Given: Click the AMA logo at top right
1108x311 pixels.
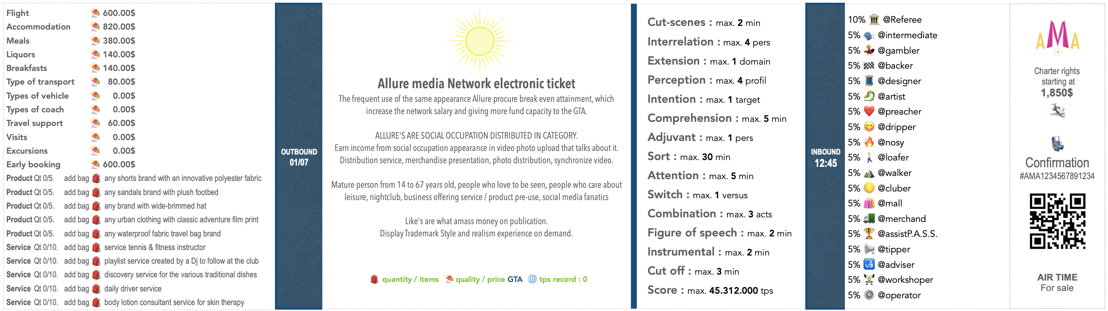Looking at the screenshot, I should [1057, 37].
